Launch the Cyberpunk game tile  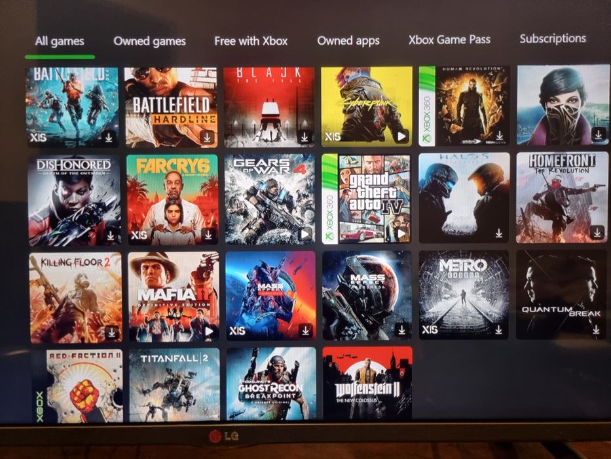pyautogui.click(x=367, y=106)
